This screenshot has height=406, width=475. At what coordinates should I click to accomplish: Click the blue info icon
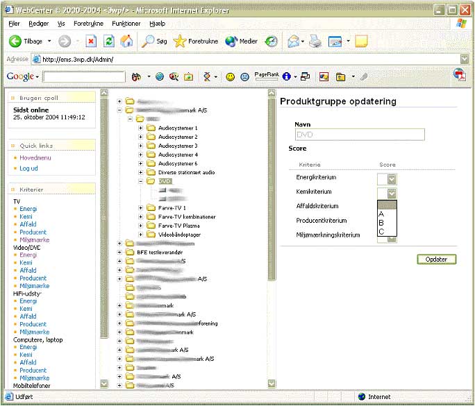coord(286,76)
